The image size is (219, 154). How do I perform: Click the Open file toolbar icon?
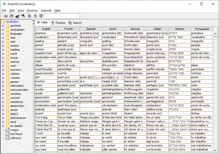pos(5,16)
